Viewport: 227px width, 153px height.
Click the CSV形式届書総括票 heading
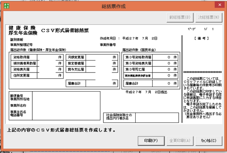pyautogui.click(x=65, y=31)
